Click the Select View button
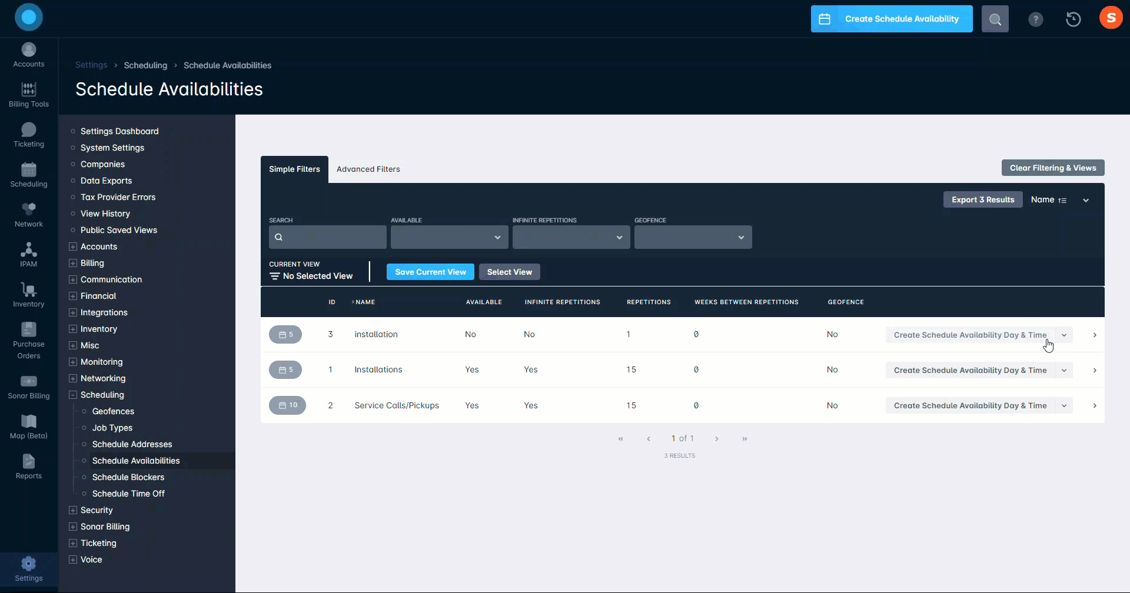The width and height of the screenshot is (1130, 593). point(510,272)
